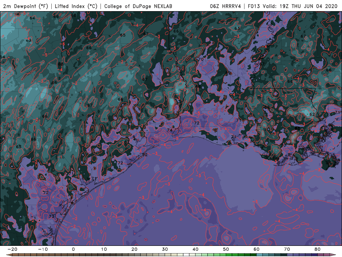
Task: Click the 20 label on the color scale
Action: [x=134, y=249]
